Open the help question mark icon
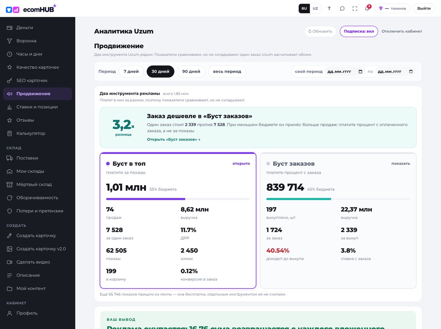The width and height of the screenshot is (441, 329). (329, 8)
